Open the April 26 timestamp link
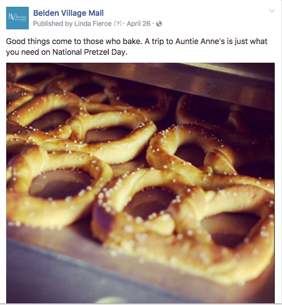This screenshot has width=282, height=305. (x=139, y=24)
